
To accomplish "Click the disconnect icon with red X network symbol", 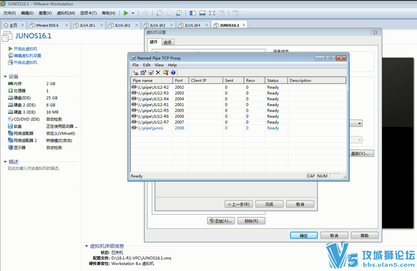I will coord(151,73).
